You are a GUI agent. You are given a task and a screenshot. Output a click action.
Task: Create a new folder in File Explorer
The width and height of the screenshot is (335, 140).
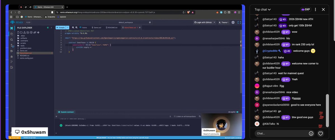coord(21,32)
